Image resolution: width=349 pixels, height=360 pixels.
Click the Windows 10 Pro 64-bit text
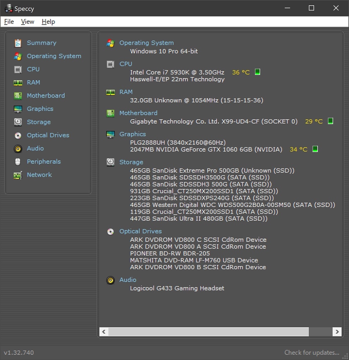(x=164, y=51)
